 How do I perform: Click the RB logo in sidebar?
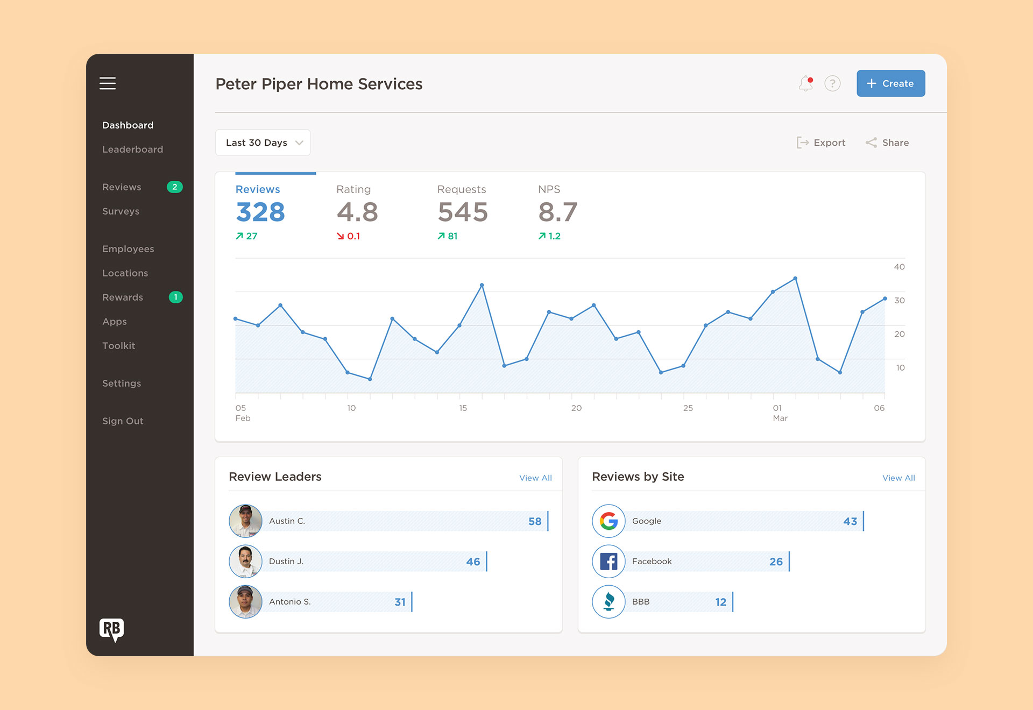(111, 629)
